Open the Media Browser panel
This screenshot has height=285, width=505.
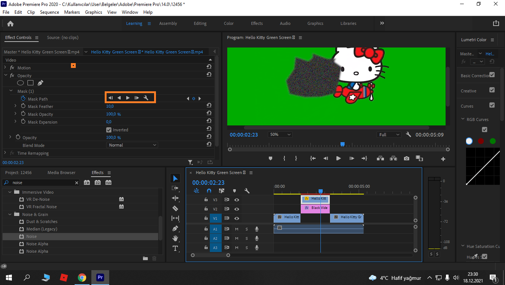point(61,173)
